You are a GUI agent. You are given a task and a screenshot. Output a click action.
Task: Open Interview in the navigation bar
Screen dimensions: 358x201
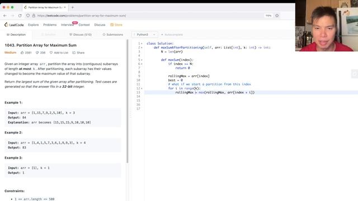tap(67, 25)
